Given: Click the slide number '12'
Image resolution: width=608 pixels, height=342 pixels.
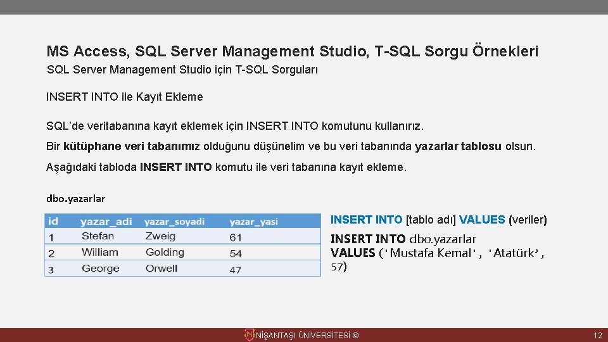Looking at the screenshot, I should click(x=597, y=336).
